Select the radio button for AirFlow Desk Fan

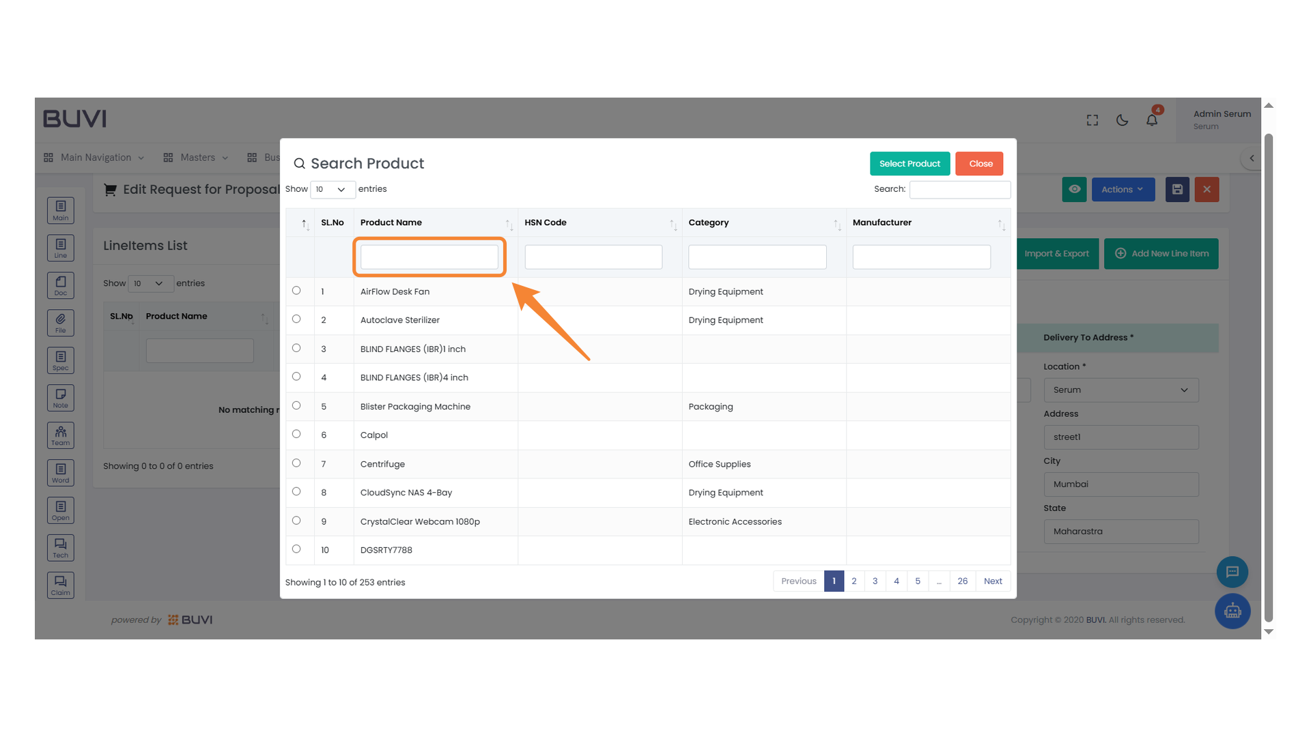(x=296, y=290)
